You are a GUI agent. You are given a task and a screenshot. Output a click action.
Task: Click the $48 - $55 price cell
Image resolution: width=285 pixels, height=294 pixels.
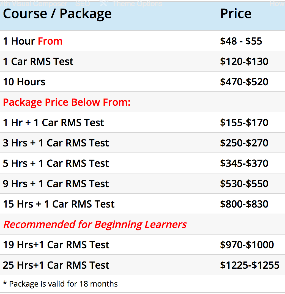[x=241, y=41]
